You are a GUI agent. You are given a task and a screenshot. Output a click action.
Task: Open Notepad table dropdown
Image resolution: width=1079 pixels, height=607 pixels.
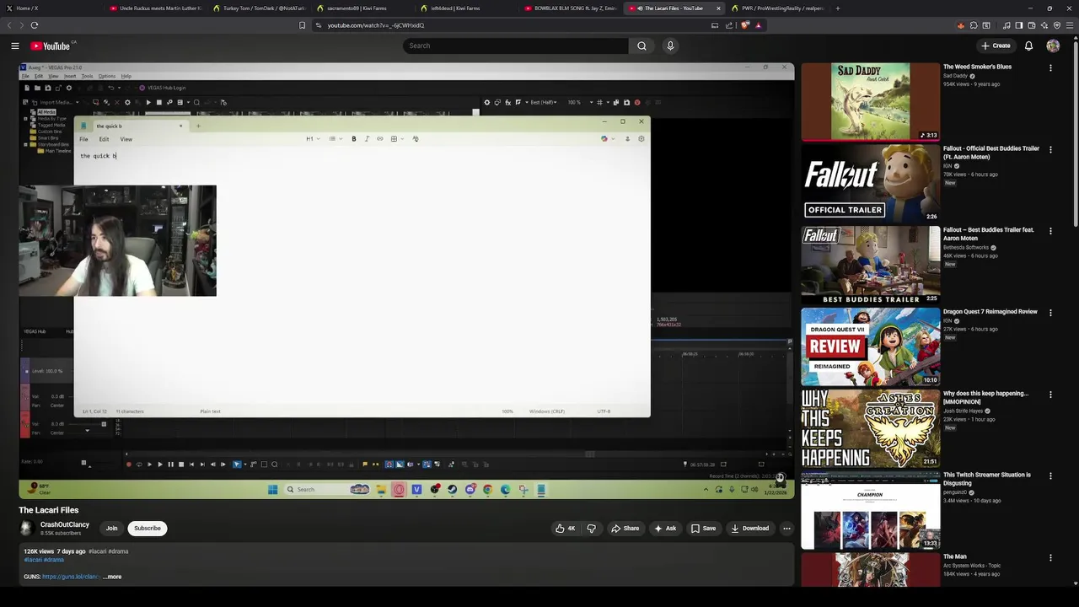(x=396, y=139)
